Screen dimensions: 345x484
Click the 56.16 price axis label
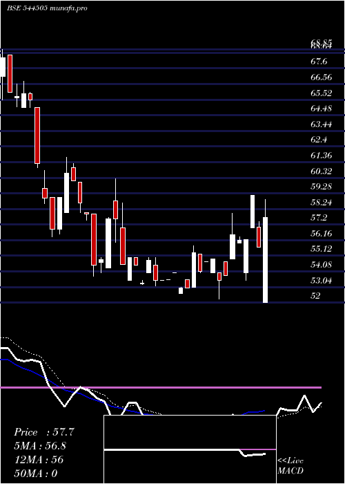(x=322, y=234)
